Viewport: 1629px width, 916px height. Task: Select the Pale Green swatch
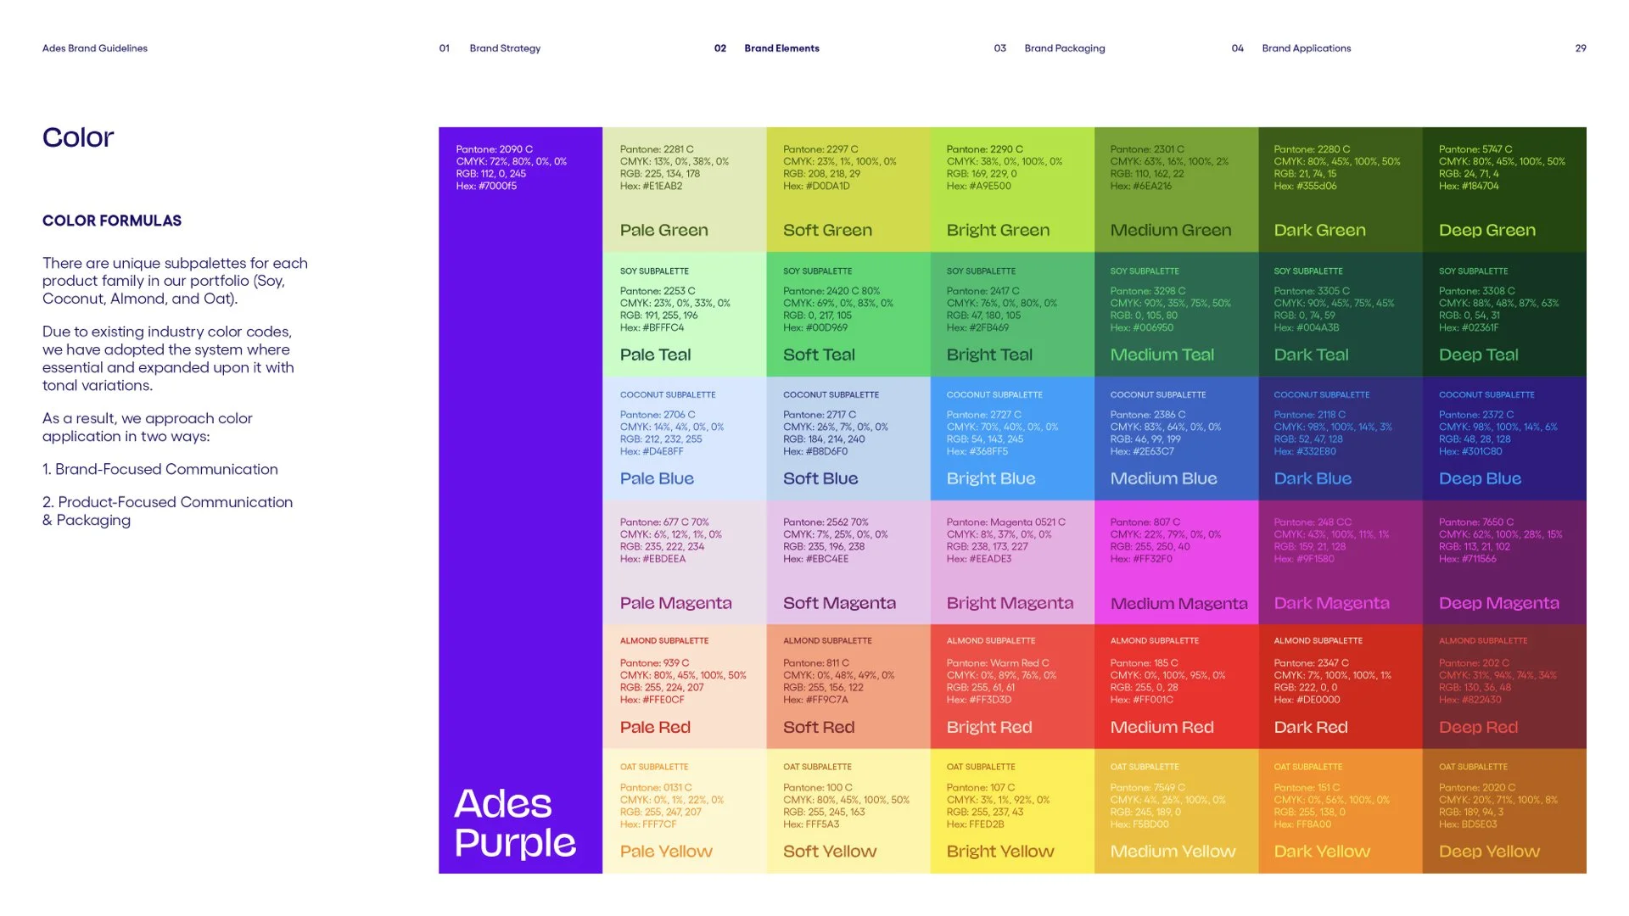(x=685, y=189)
